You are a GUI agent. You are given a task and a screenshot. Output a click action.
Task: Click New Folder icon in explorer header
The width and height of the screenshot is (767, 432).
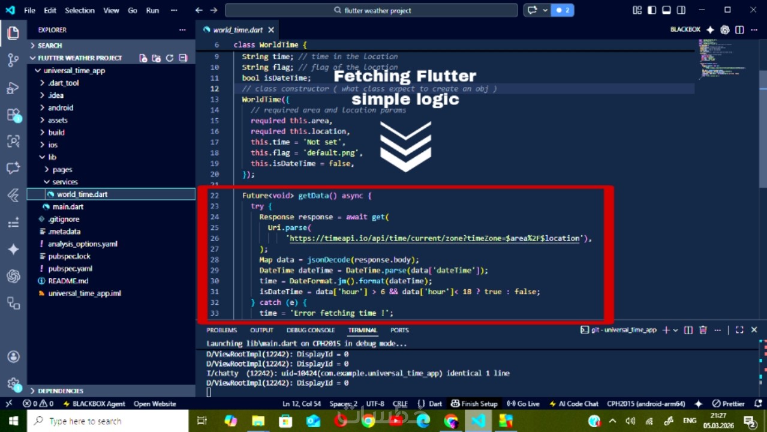click(x=157, y=58)
